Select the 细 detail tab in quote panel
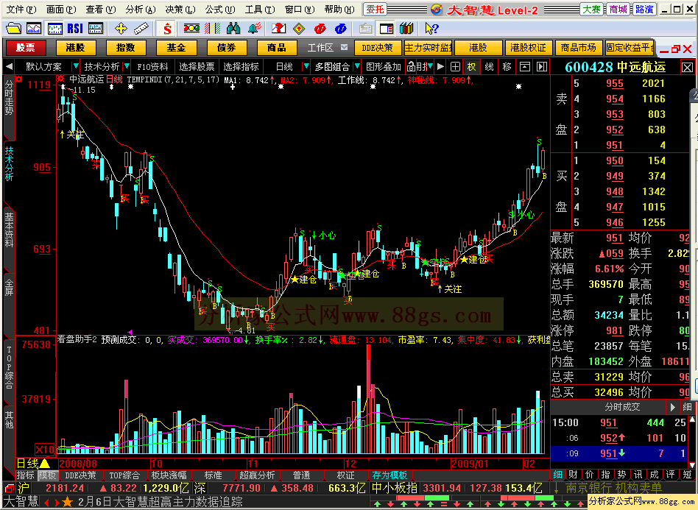The image size is (698, 510). (x=557, y=475)
